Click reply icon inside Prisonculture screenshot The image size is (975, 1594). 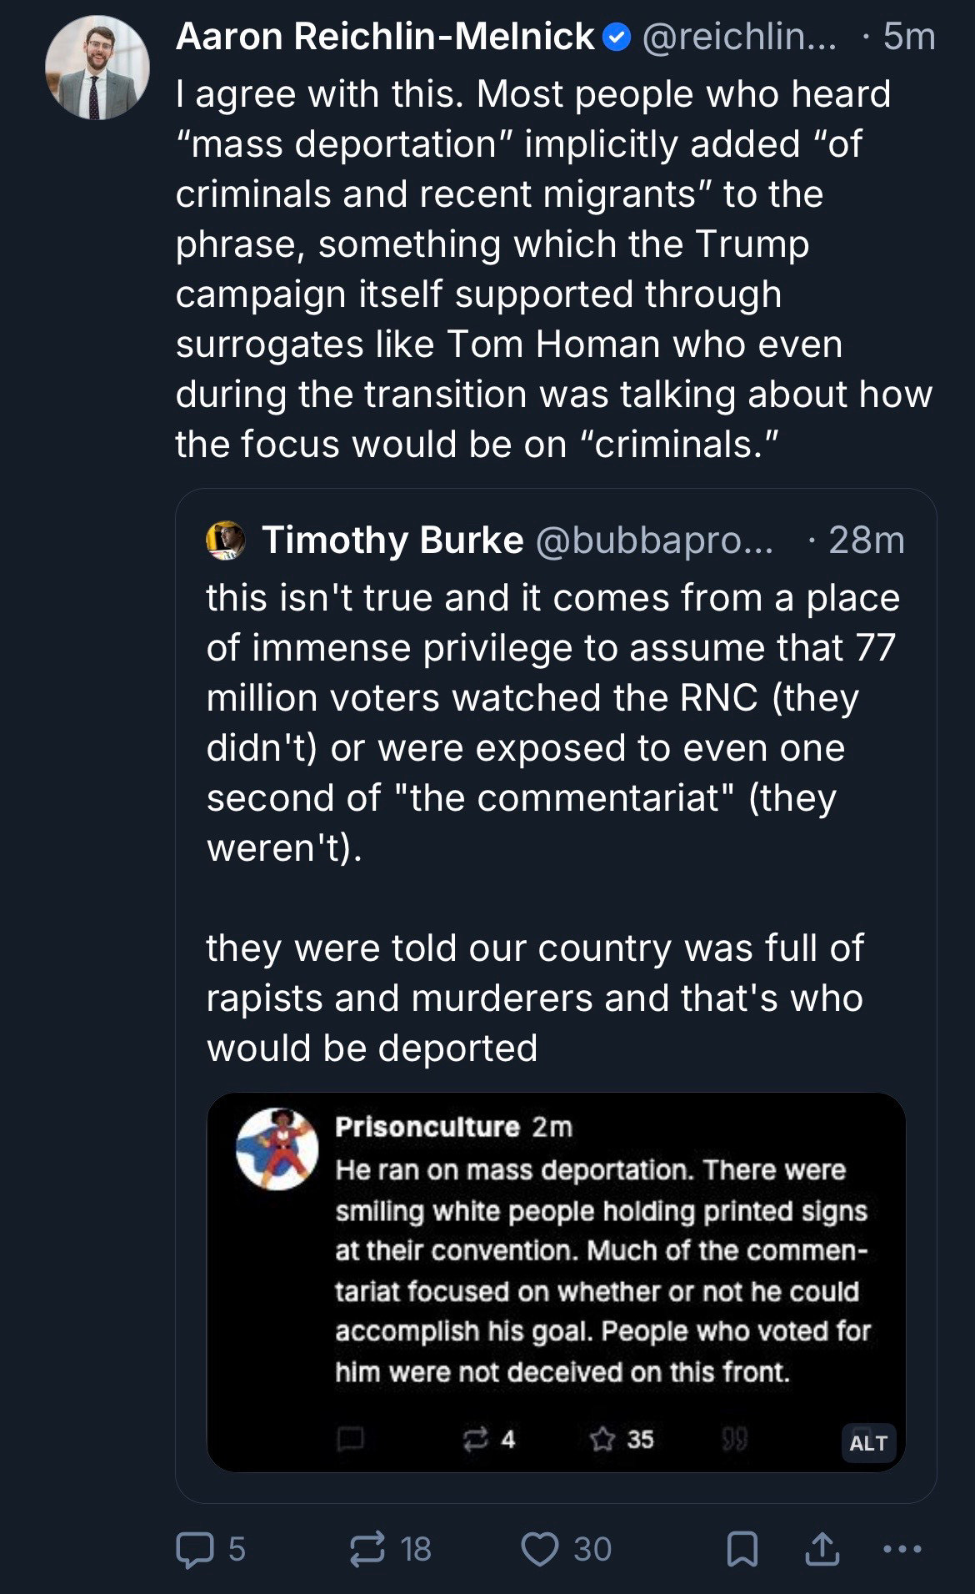[x=350, y=1439]
